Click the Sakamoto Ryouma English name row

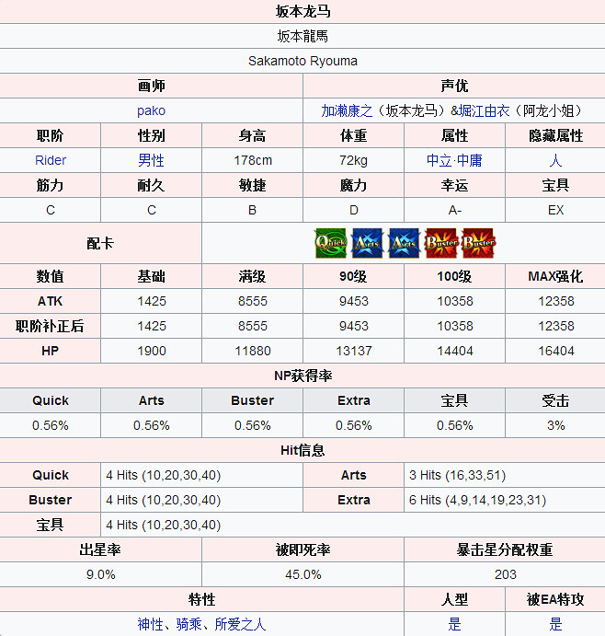click(302, 61)
